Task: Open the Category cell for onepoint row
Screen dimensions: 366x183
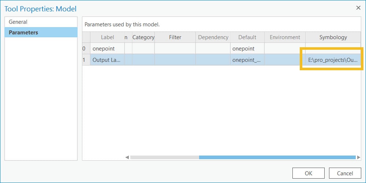Action: (x=143, y=48)
